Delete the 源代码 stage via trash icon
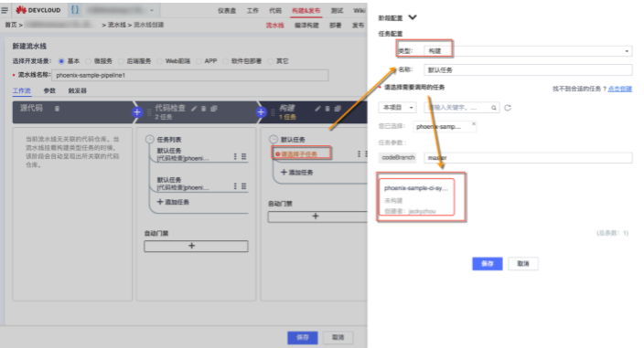Image resolution: width=644 pixels, height=348 pixels. (x=57, y=109)
